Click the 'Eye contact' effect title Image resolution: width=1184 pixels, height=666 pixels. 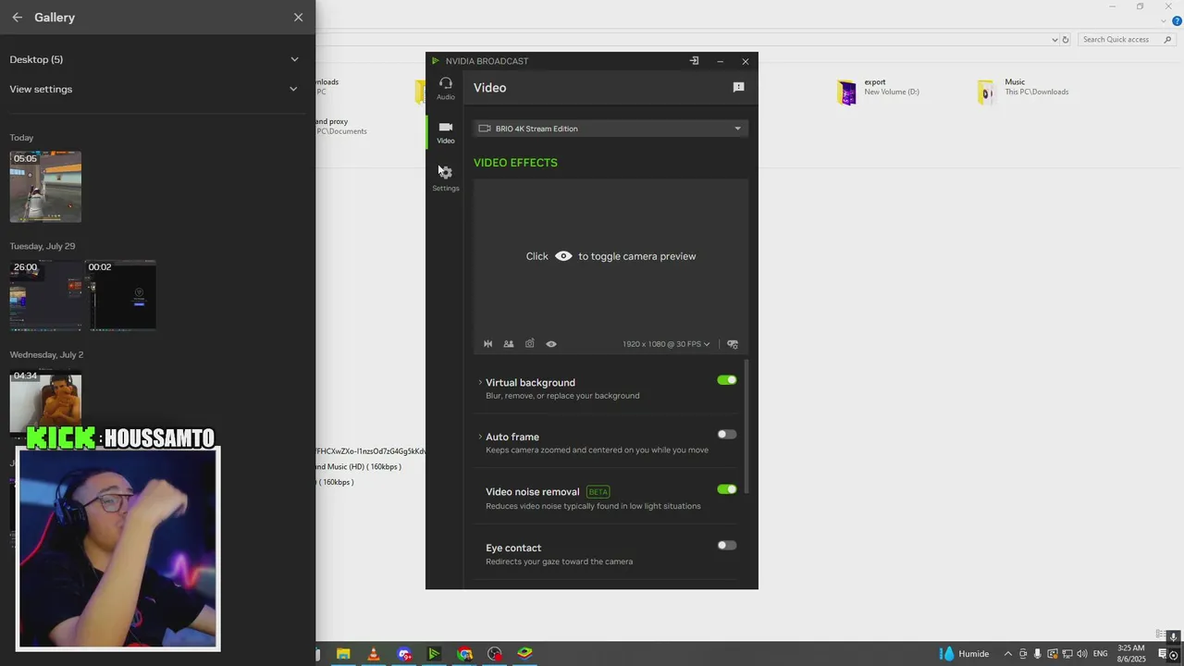pos(513,548)
